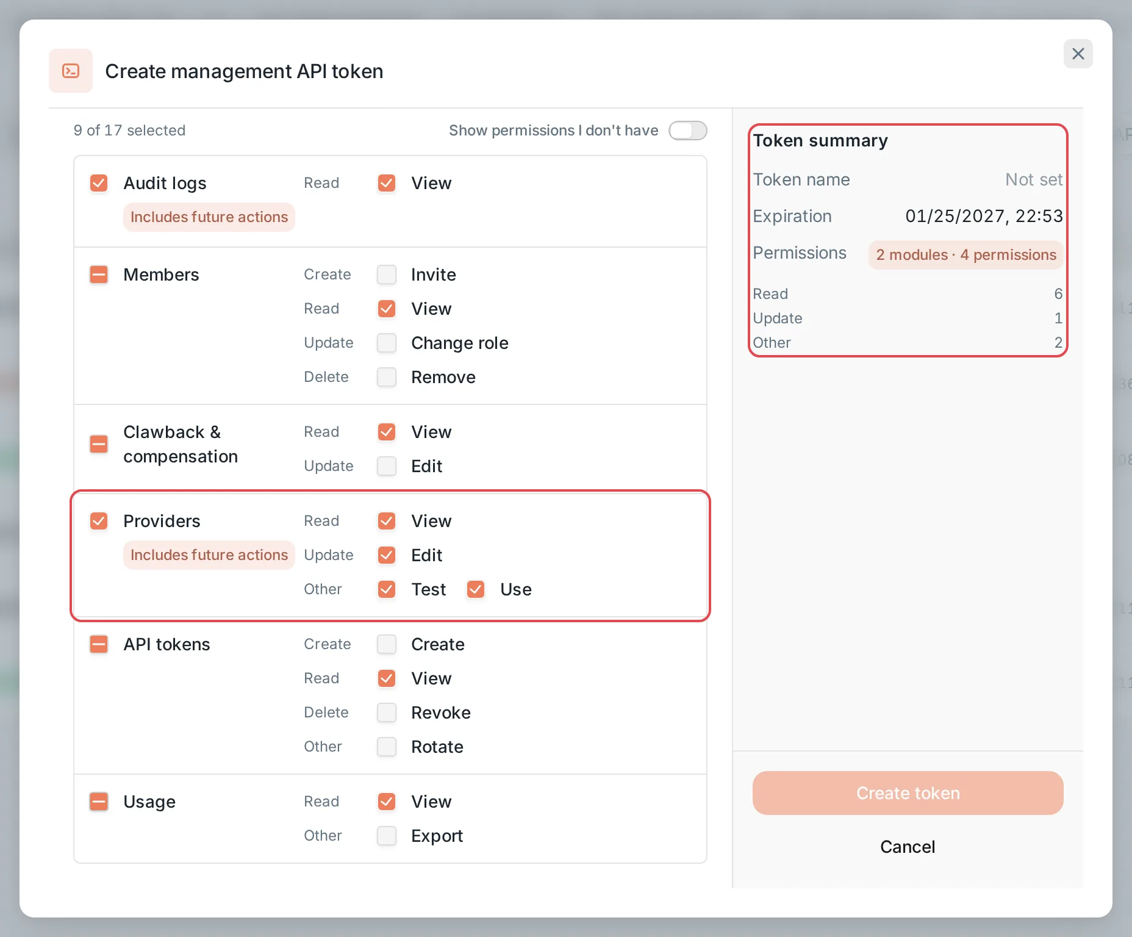
Task: Uncheck View permission for Members
Action: point(387,309)
